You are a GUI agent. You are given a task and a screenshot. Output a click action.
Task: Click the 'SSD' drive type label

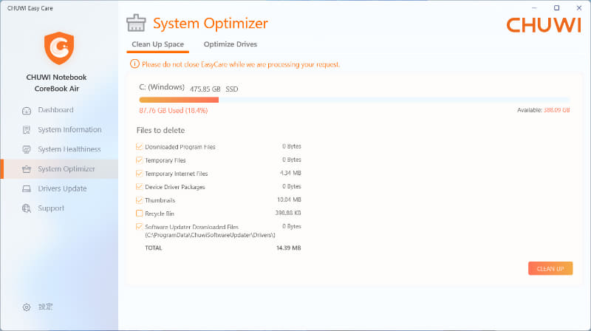coord(232,89)
